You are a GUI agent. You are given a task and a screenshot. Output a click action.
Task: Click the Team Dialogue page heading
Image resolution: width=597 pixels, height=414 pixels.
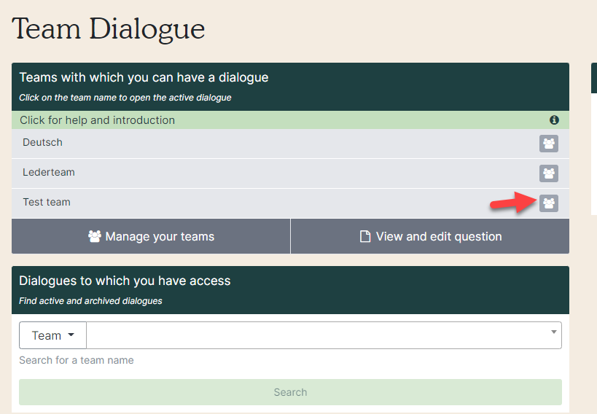[x=109, y=29]
